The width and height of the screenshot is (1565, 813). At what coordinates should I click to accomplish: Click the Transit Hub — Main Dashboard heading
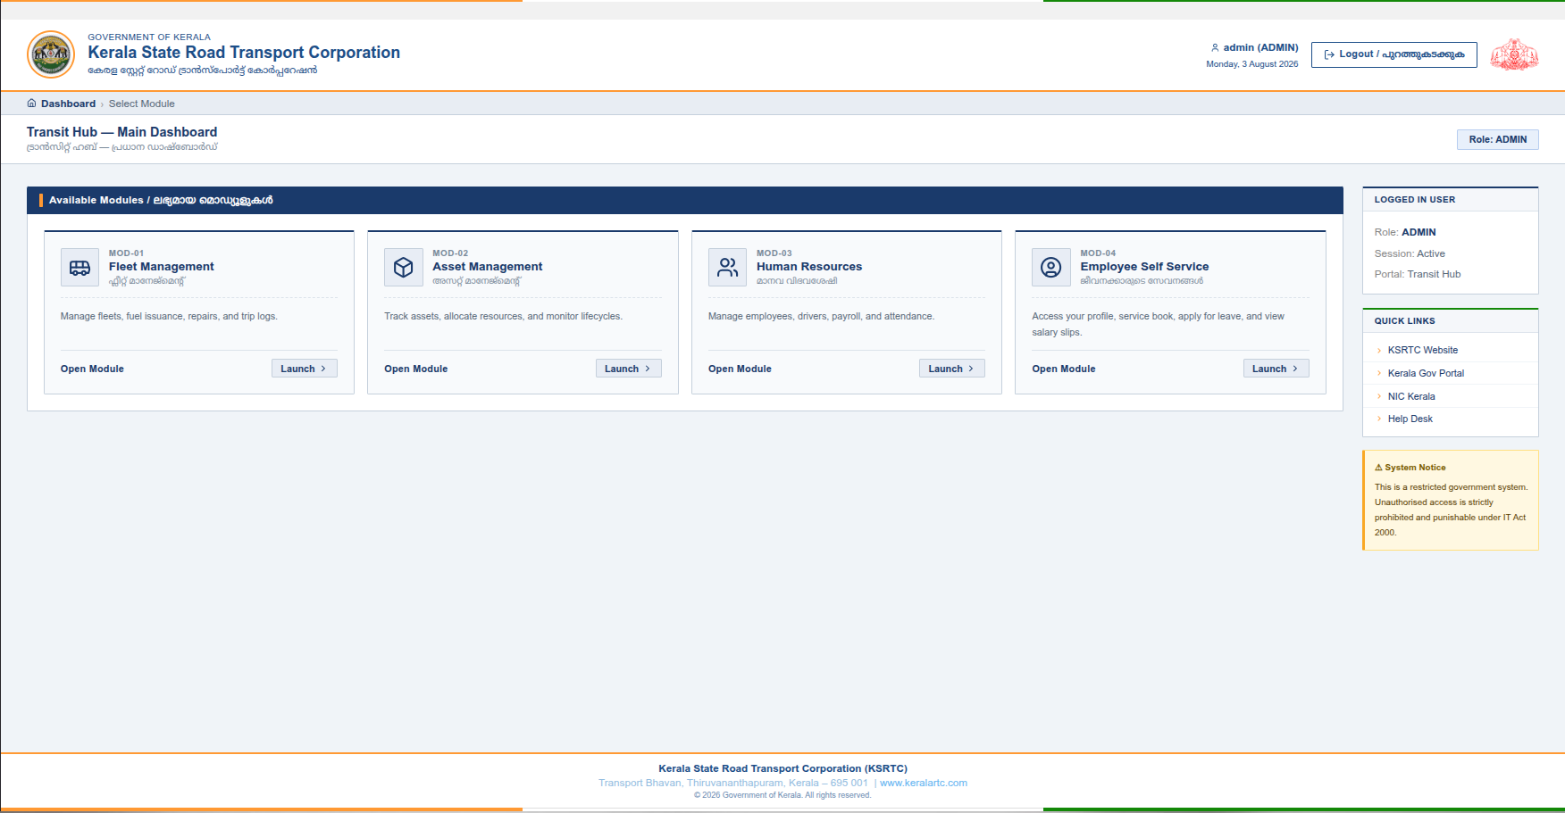point(121,132)
